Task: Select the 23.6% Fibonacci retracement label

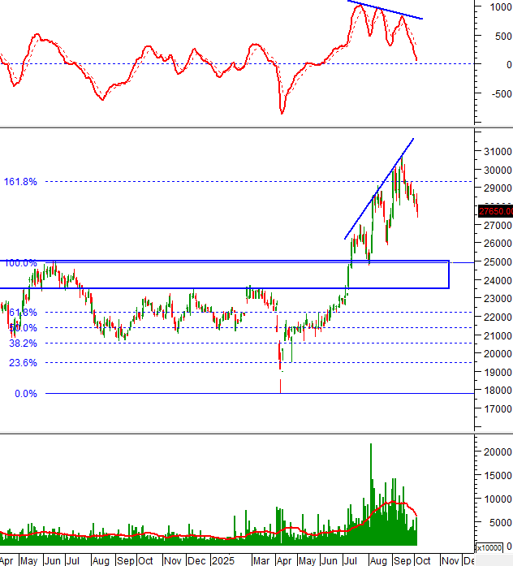Action: point(22,363)
